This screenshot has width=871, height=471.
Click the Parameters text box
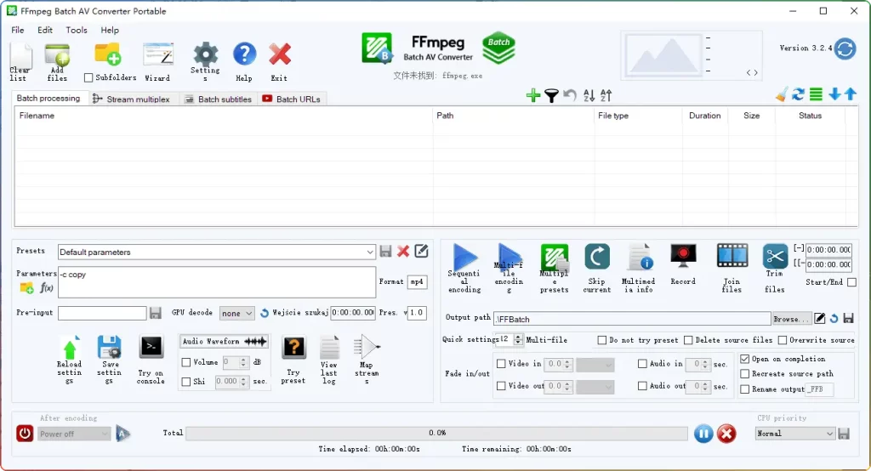click(217, 282)
